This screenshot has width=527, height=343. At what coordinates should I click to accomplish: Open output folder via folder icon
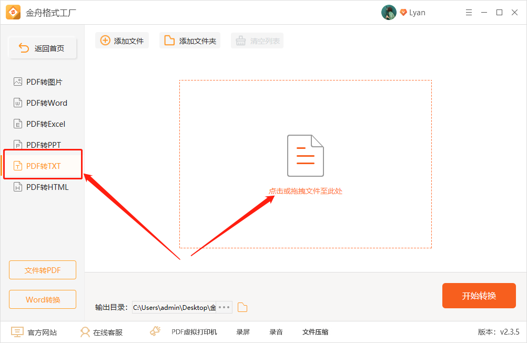242,307
